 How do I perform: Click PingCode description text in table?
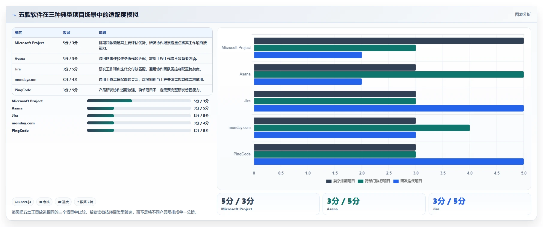click(x=151, y=90)
